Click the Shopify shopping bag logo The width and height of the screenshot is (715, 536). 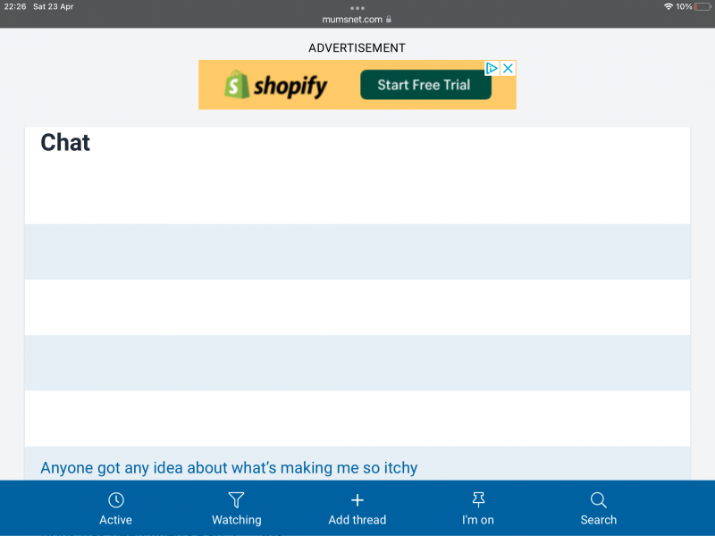(236, 85)
